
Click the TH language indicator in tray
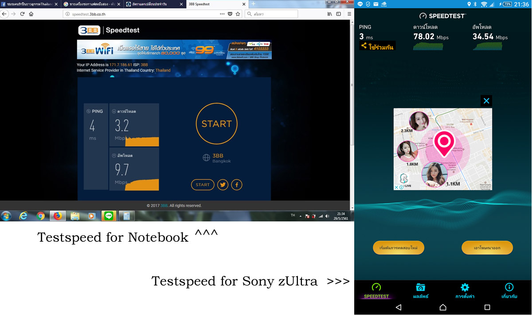[x=293, y=215]
